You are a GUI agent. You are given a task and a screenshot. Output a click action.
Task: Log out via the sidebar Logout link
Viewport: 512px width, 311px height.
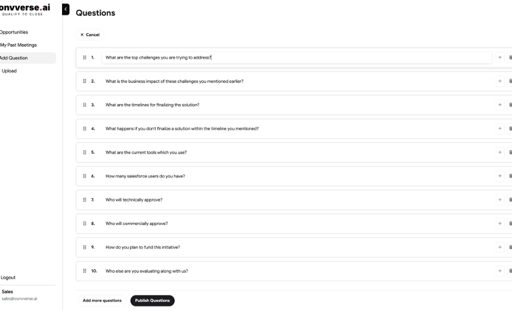click(8, 278)
